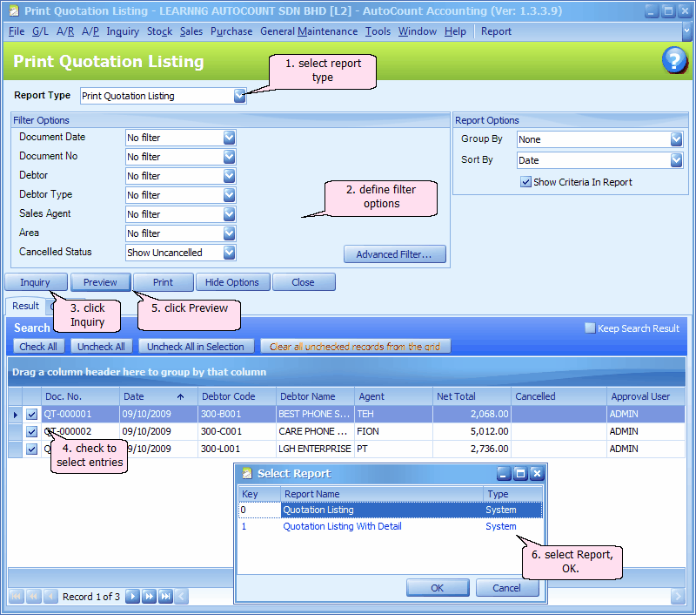
Task: Expand the Debtor filter dropdown
Action: 229,176
